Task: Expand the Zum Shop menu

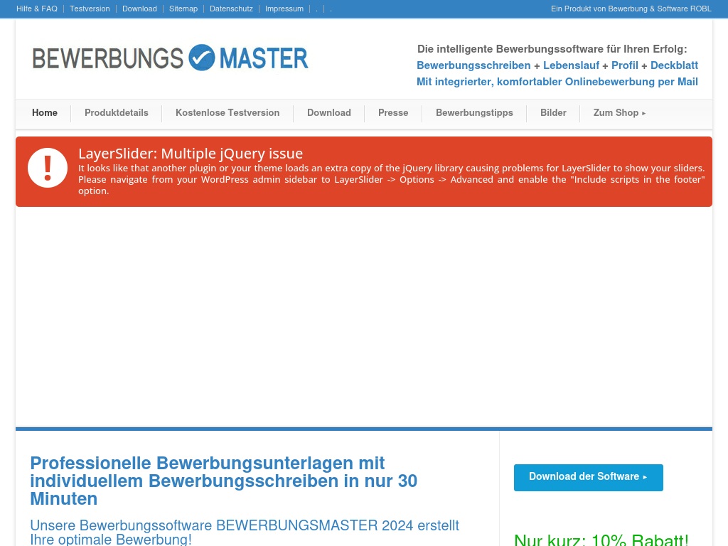Action: [619, 113]
